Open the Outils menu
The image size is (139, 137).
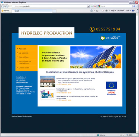(x=128, y=11)
